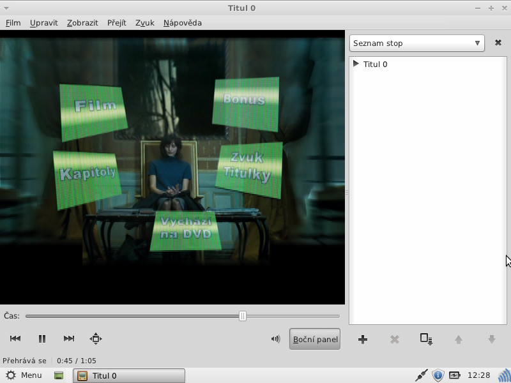Open the Zobrazit menu
Image resolution: width=511 pixels, height=383 pixels.
tap(82, 23)
